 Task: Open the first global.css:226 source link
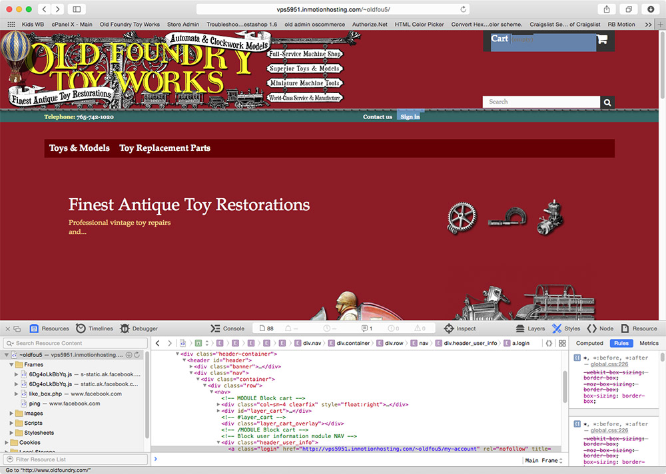pyautogui.click(x=609, y=364)
